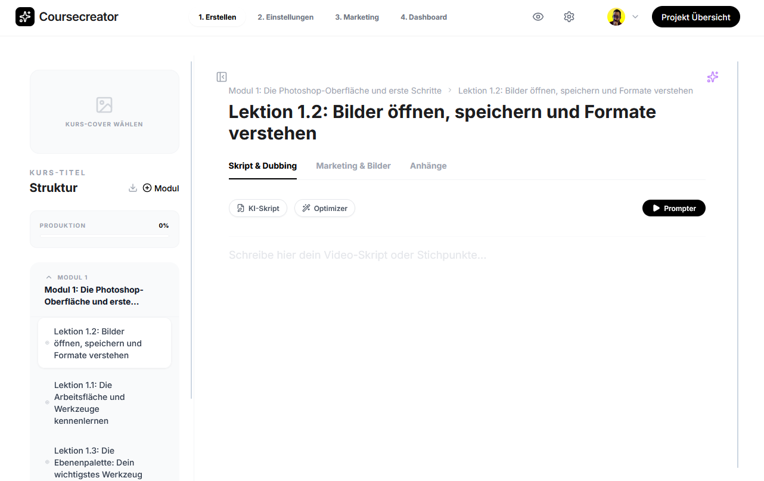Screen dimensions: 764x481
Task: Go to 2. Einstellungen in the top menu
Action: [x=285, y=17]
